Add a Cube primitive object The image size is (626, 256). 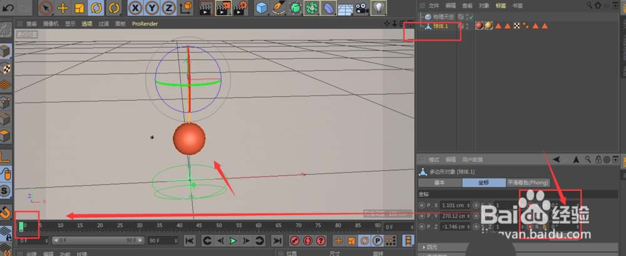262,8
